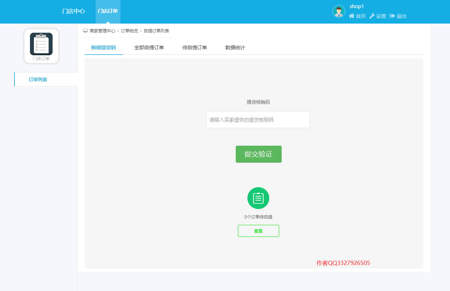The height and width of the screenshot is (291, 450).
Task: Click the 查看 button
Action: pyautogui.click(x=258, y=231)
